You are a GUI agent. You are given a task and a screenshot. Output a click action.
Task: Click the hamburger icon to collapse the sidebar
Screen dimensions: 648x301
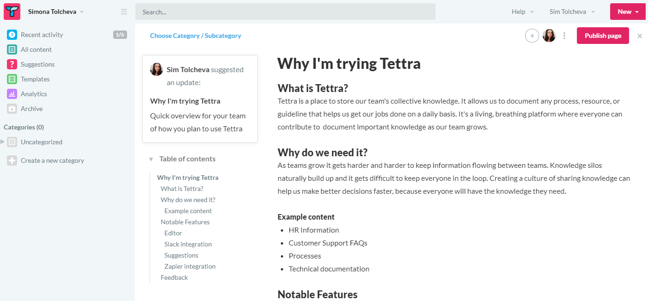pos(124,12)
